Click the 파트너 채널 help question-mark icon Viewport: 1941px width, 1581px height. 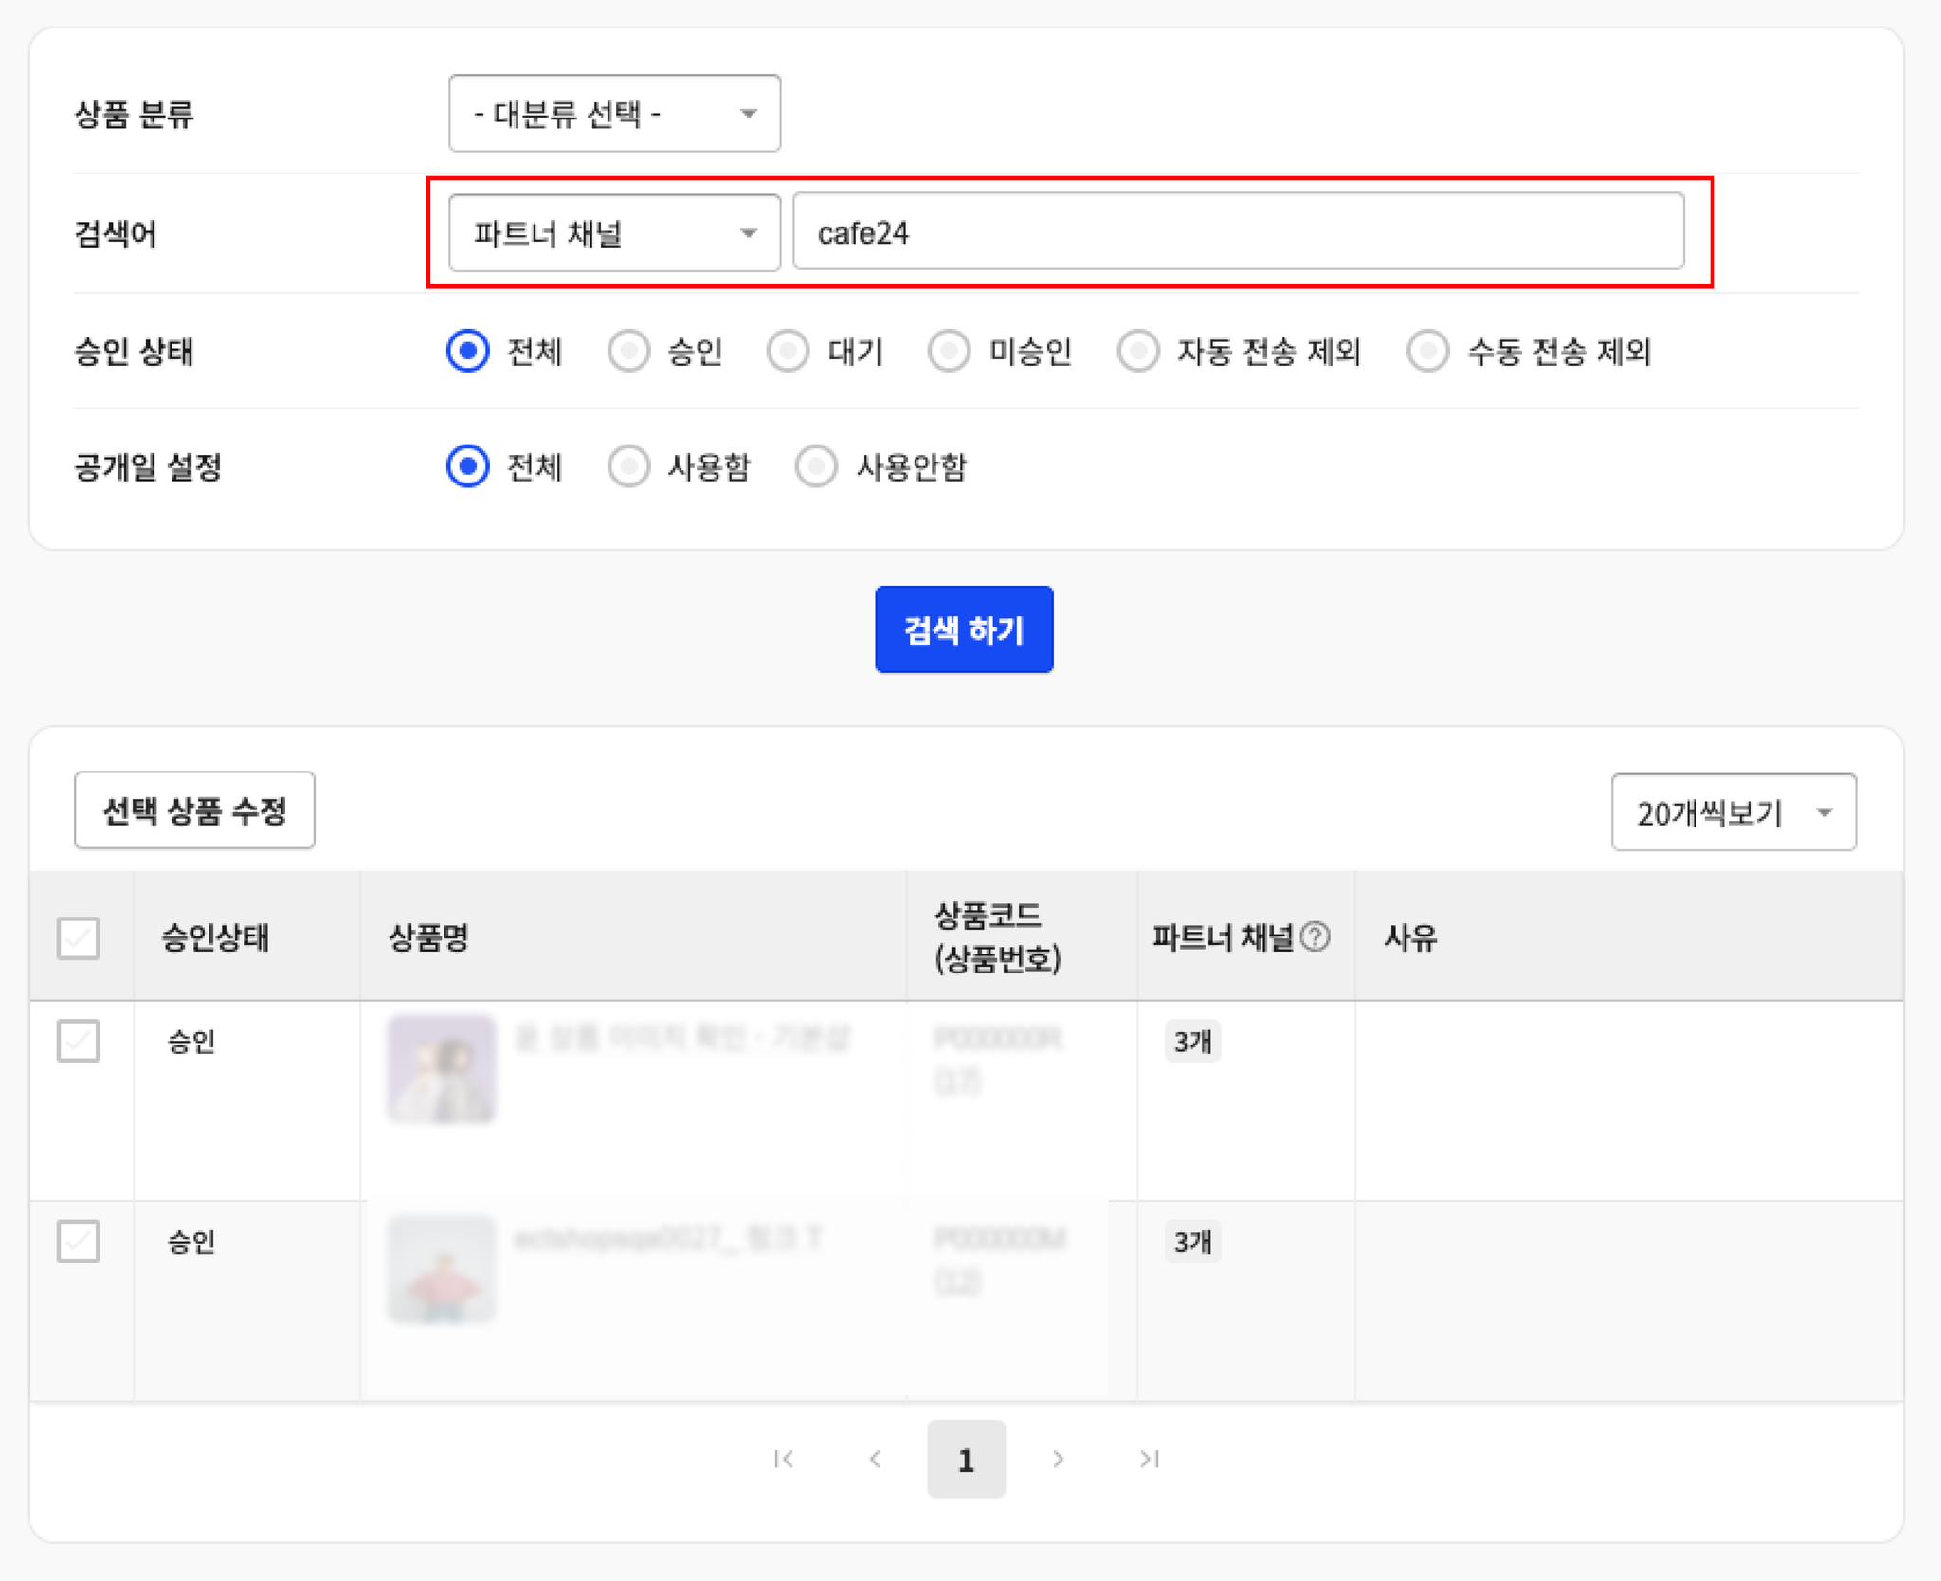tap(1315, 937)
